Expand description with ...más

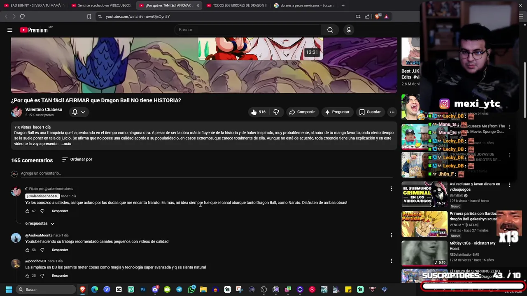coord(66,143)
